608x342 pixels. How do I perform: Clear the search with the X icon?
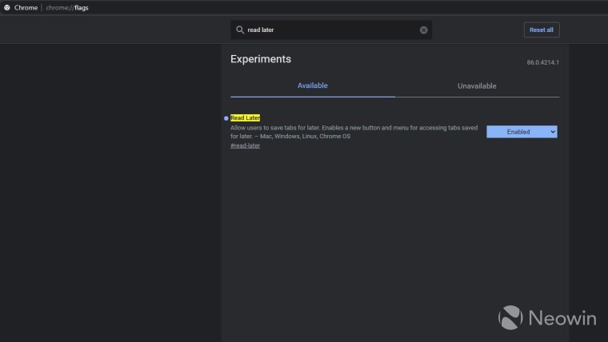(424, 30)
